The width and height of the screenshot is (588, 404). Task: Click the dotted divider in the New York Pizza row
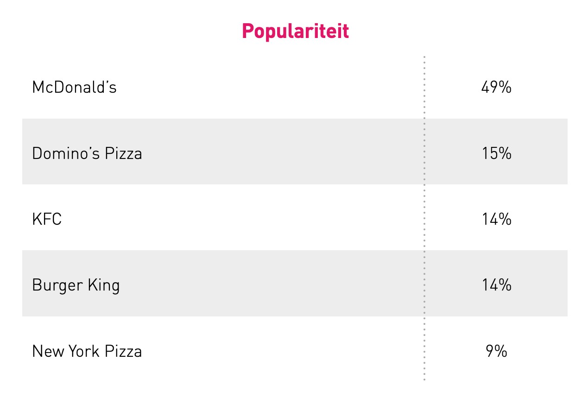[424, 351]
